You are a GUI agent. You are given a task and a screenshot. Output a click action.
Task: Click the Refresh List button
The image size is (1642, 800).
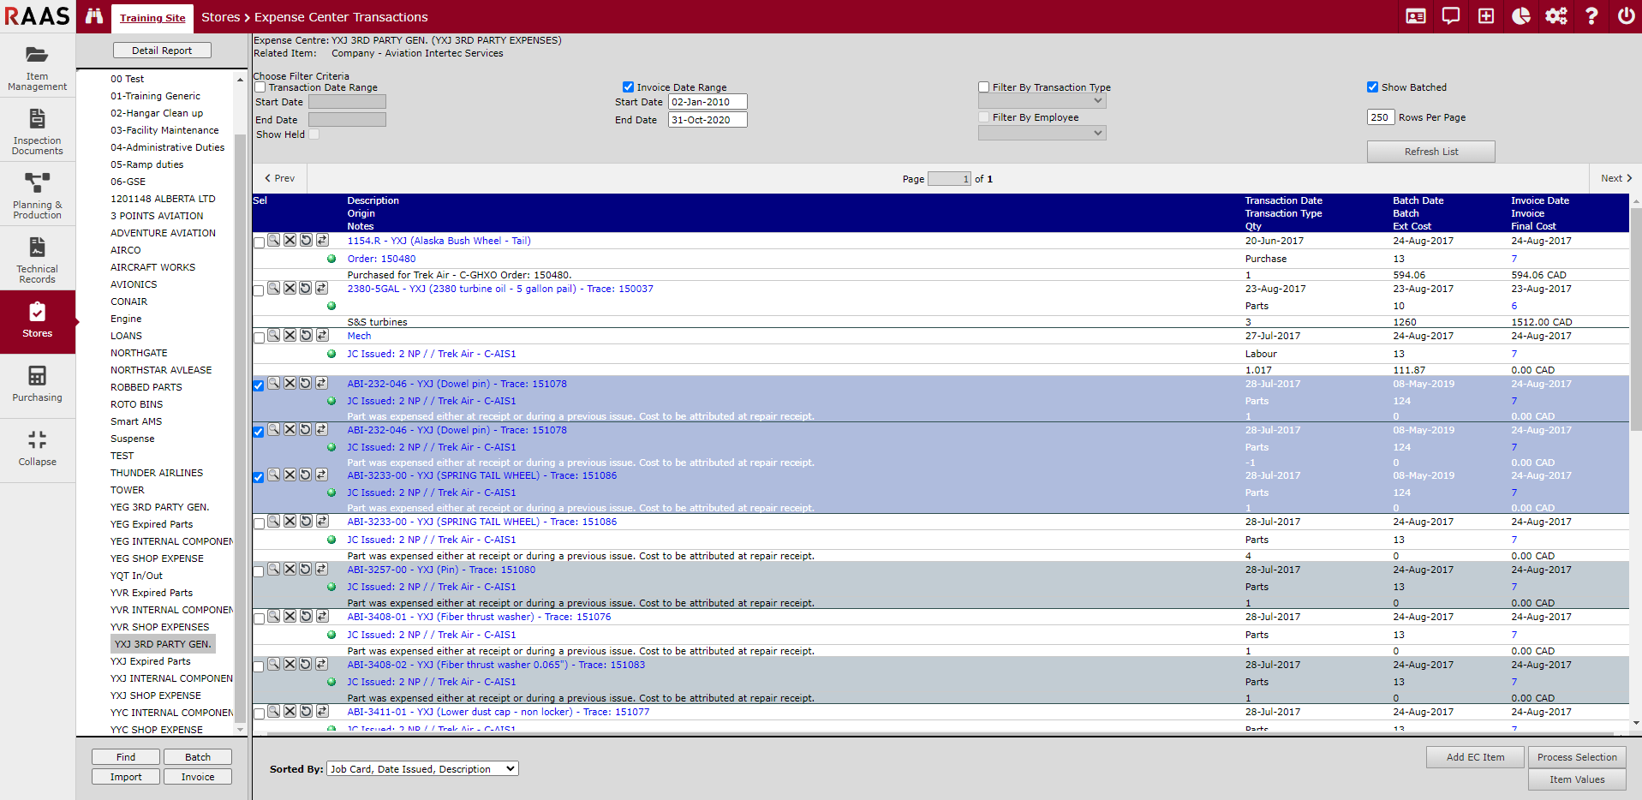coord(1431,152)
